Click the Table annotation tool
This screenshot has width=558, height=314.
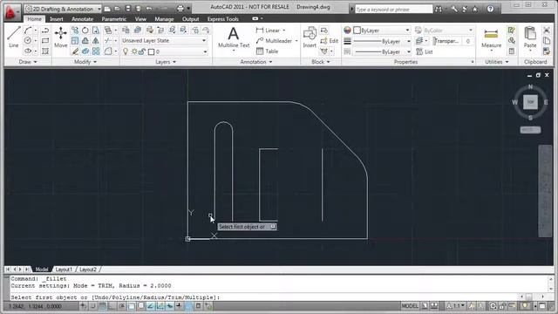267,51
